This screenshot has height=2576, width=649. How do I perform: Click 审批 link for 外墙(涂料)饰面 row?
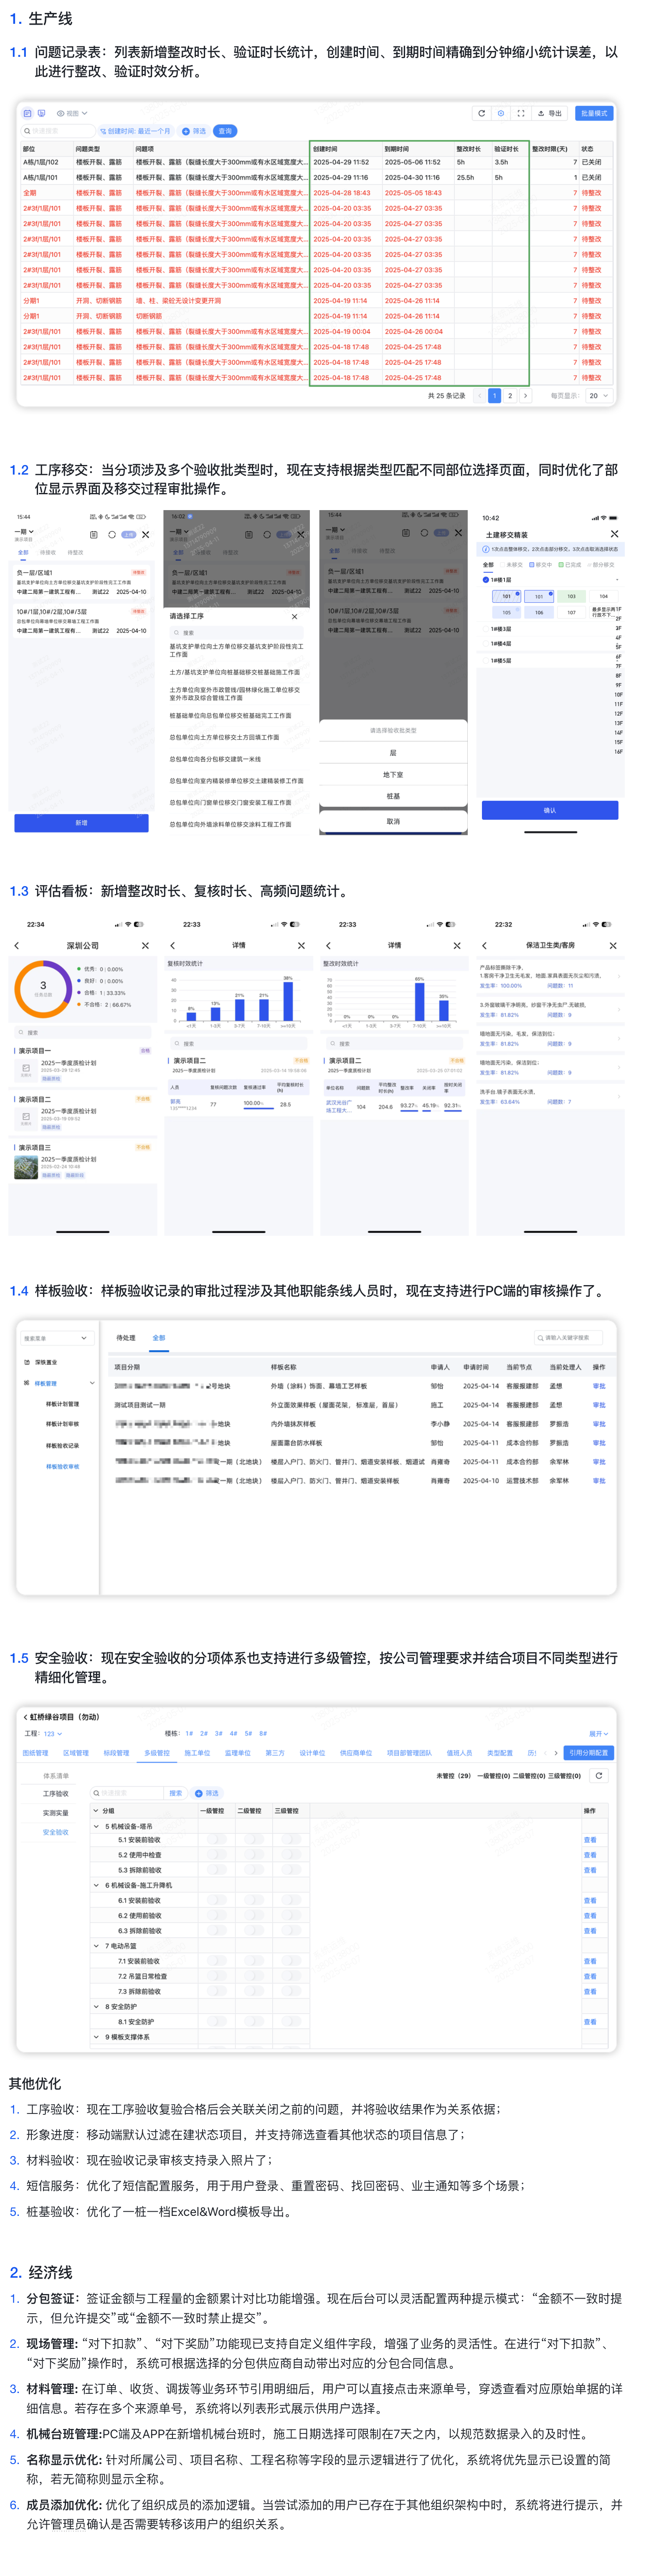click(599, 1386)
